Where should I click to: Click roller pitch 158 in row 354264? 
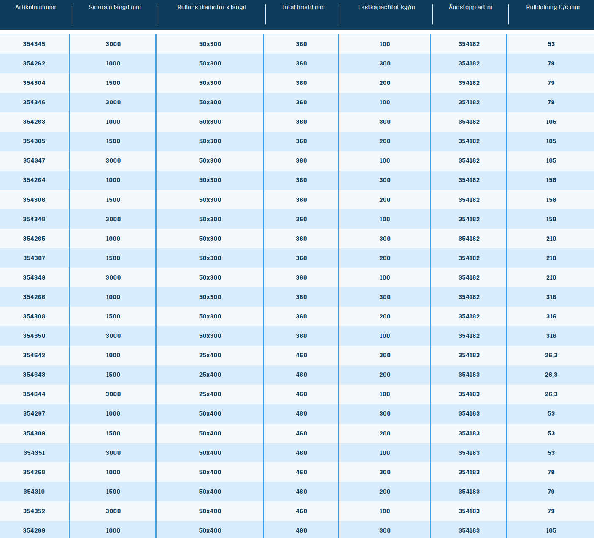[551, 180]
